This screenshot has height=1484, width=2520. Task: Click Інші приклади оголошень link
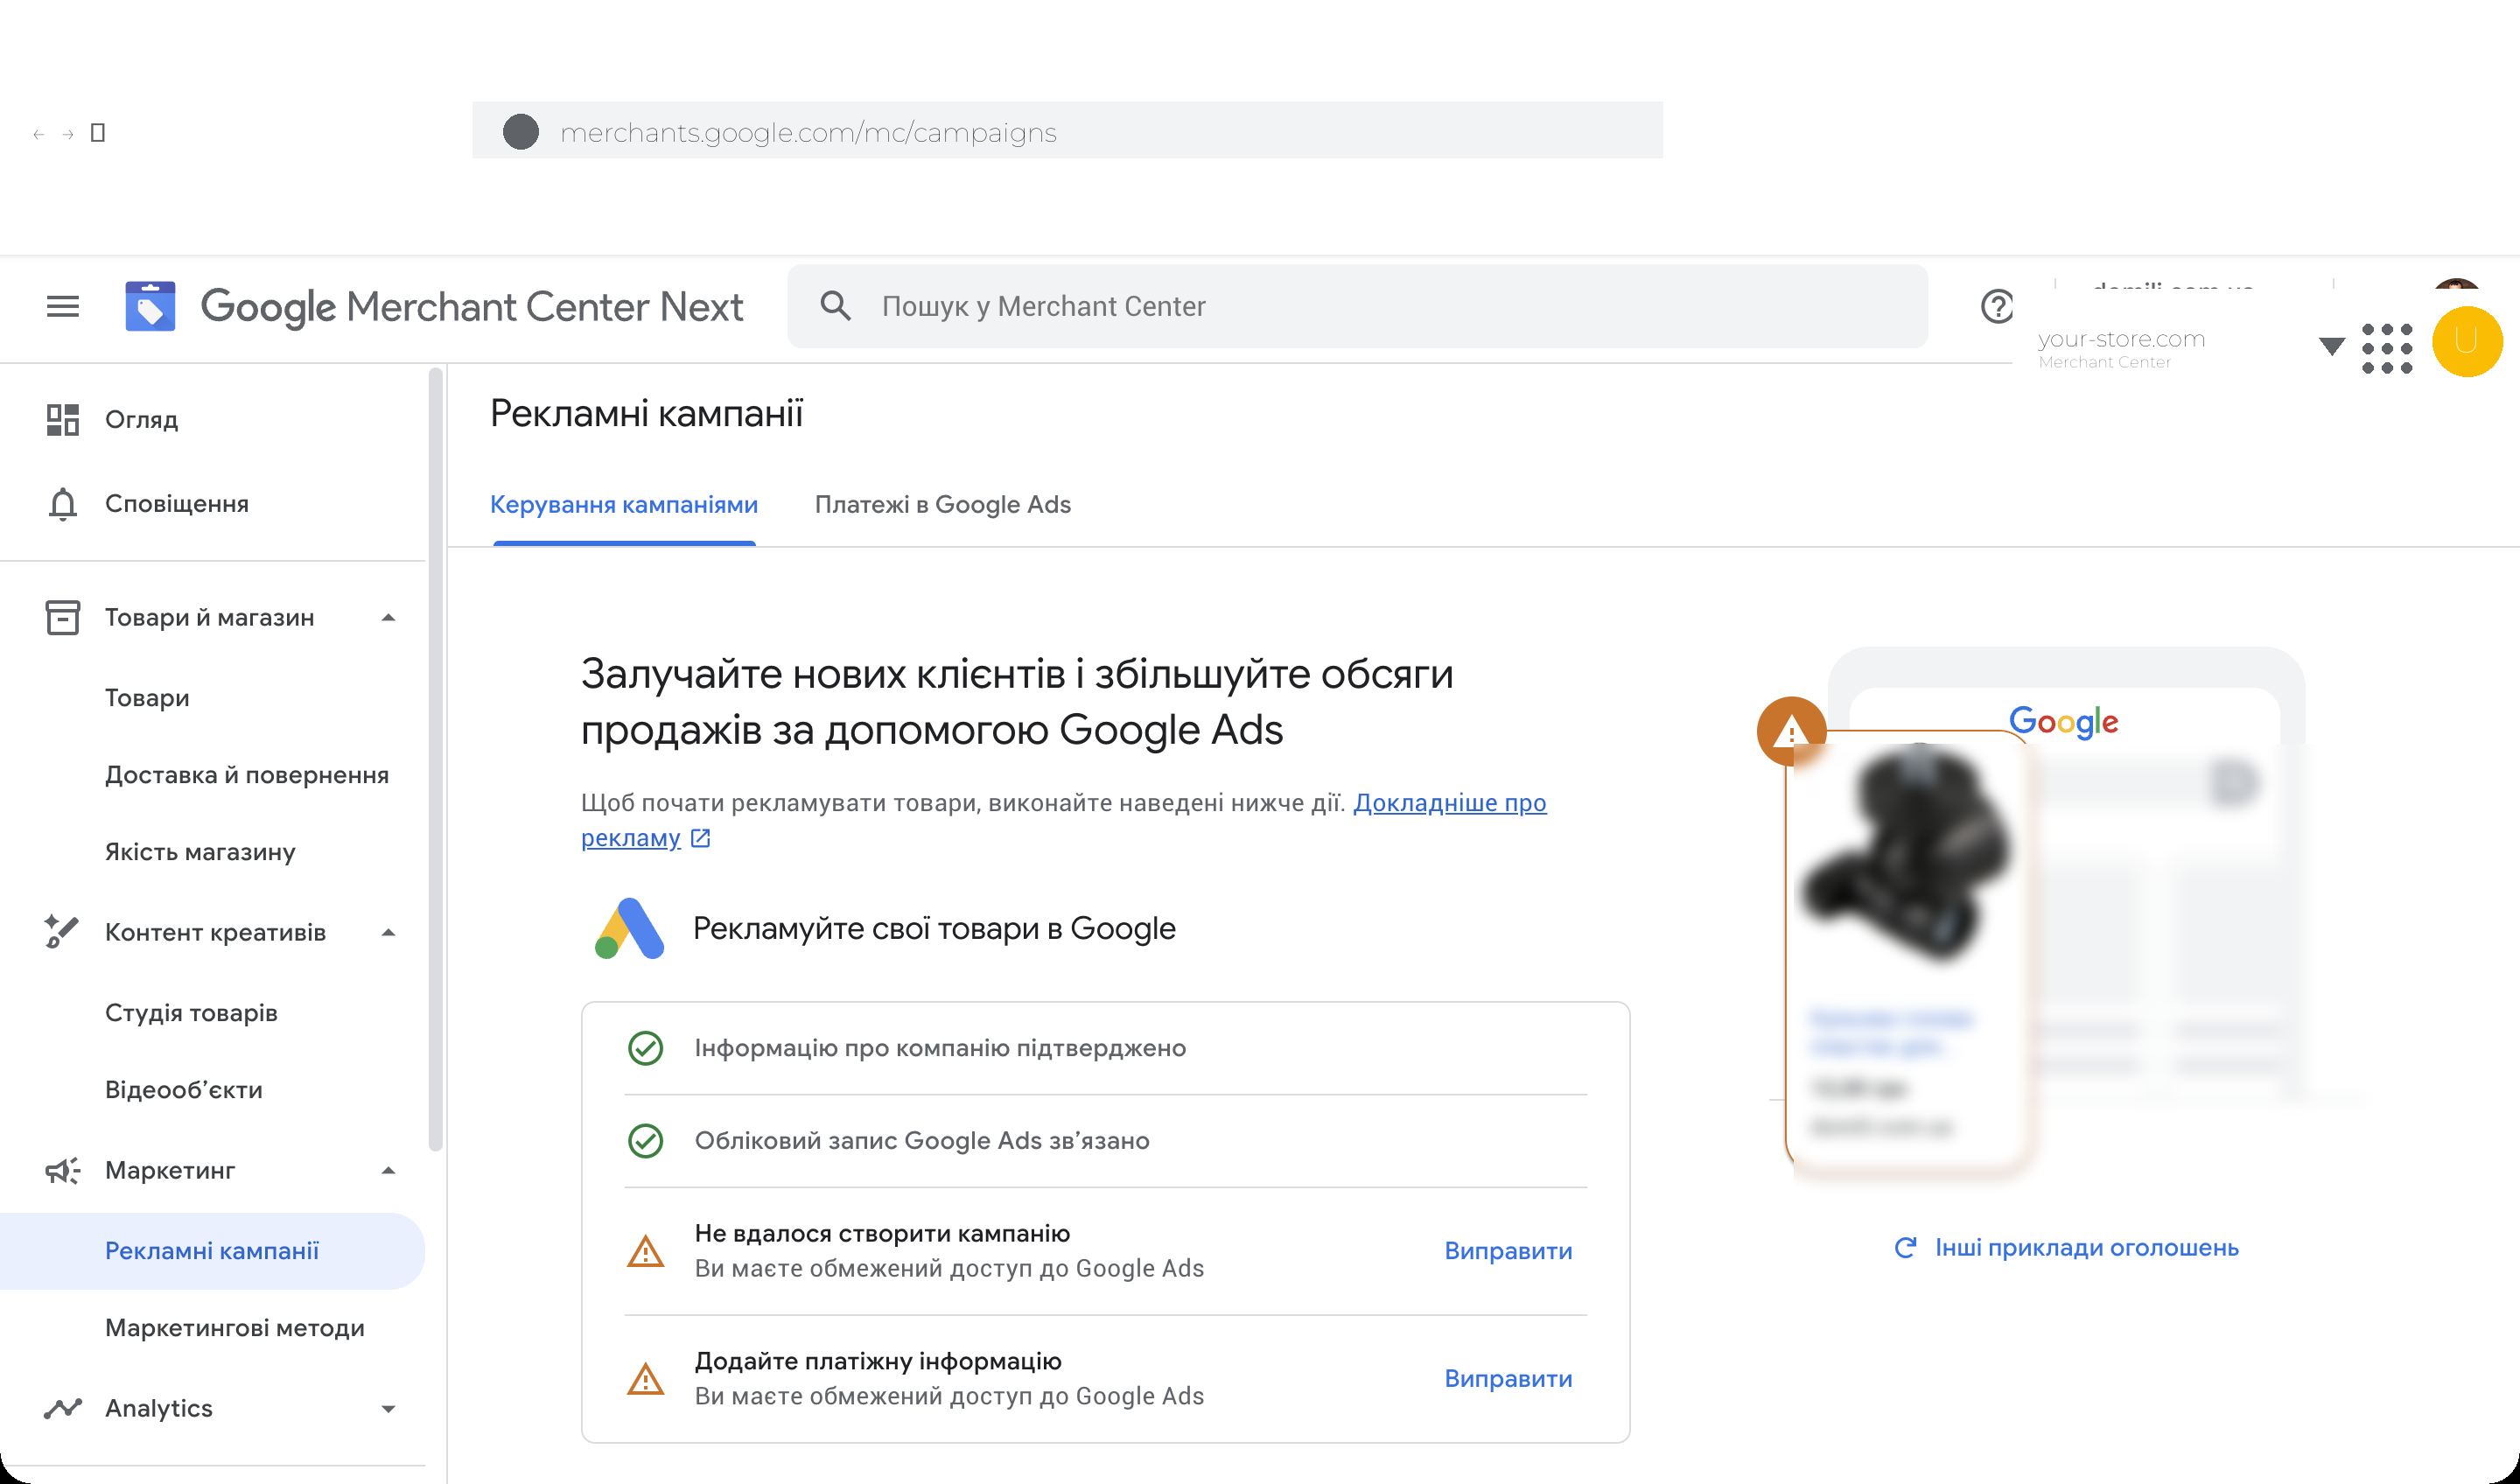[2086, 1248]
